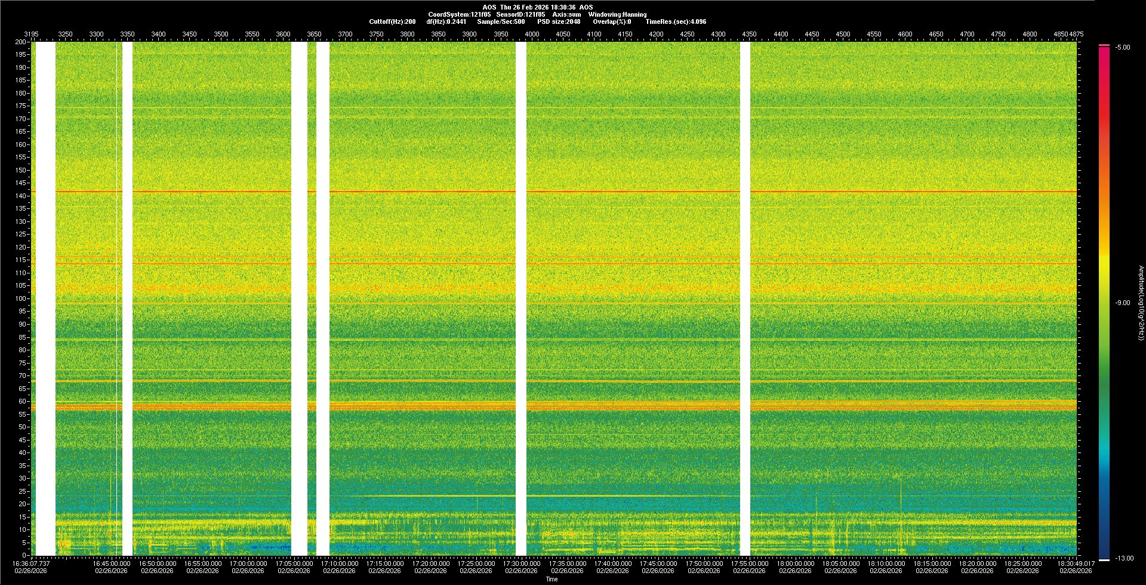Click the TimeRes.(sec):4.096 parameter text
1146x585 pixels.
coord(675,21)
